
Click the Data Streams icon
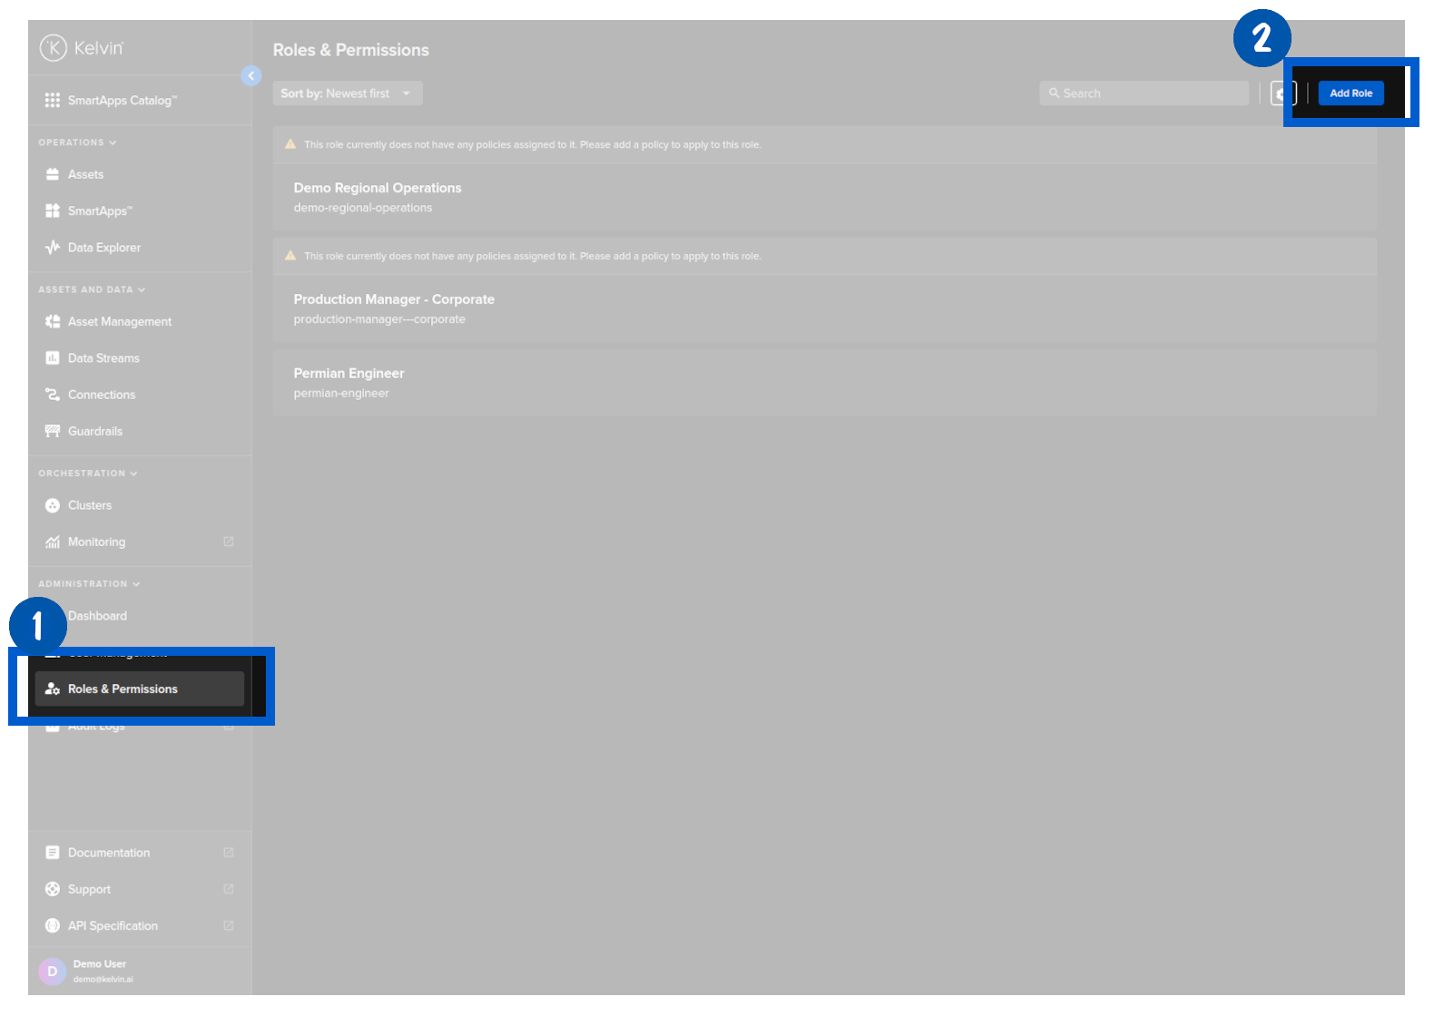point(53,358)
